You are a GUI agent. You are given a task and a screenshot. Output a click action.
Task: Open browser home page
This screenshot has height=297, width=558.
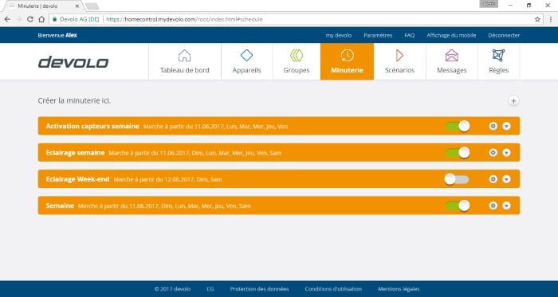41,19
